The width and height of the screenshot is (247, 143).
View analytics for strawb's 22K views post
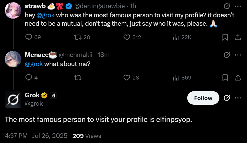tap(176, 37)
